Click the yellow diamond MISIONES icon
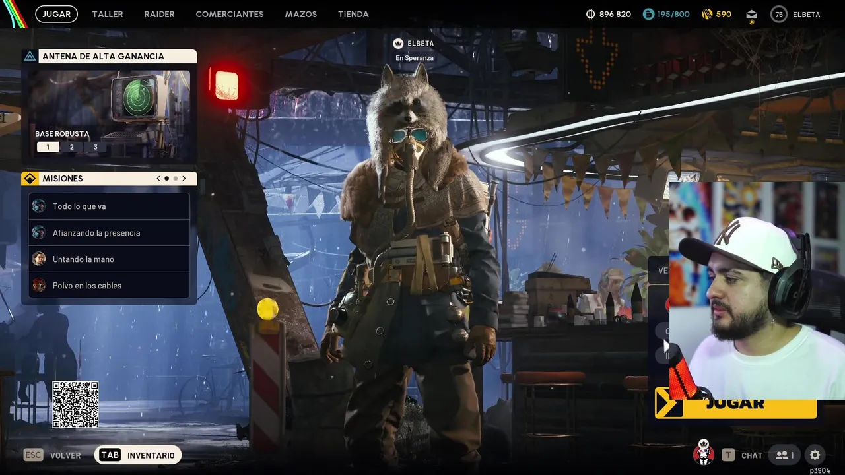 coord(30,179)
